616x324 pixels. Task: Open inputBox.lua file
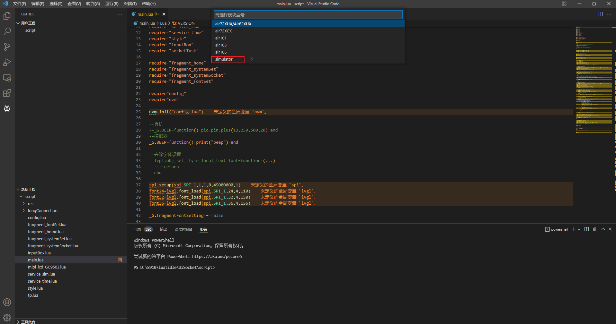[71, 253]
